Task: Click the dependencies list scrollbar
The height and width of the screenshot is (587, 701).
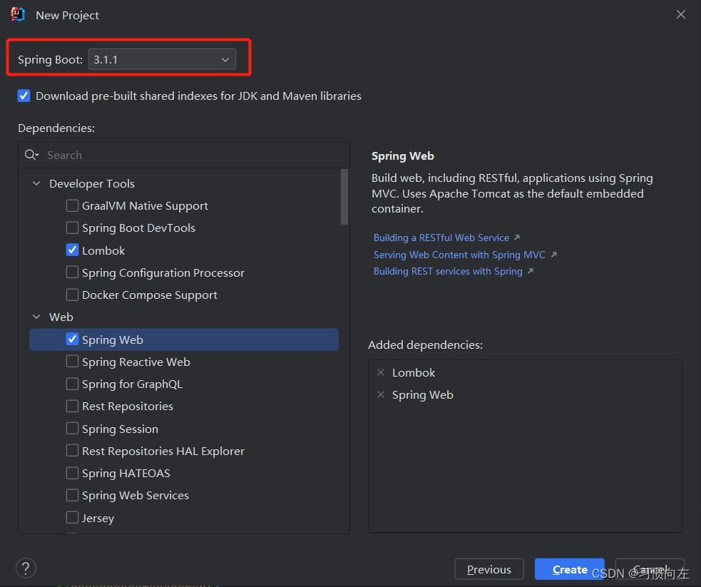Action: 344,196
